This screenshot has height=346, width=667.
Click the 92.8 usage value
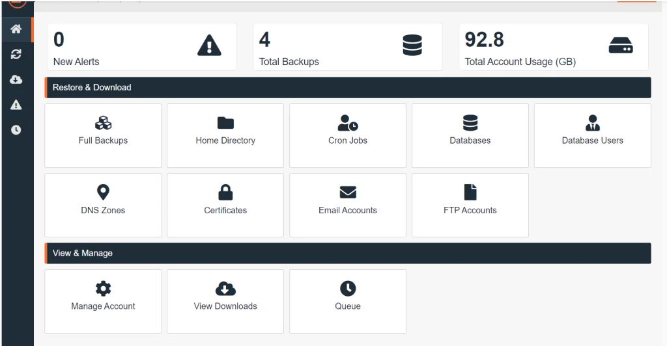click(484, 40)
